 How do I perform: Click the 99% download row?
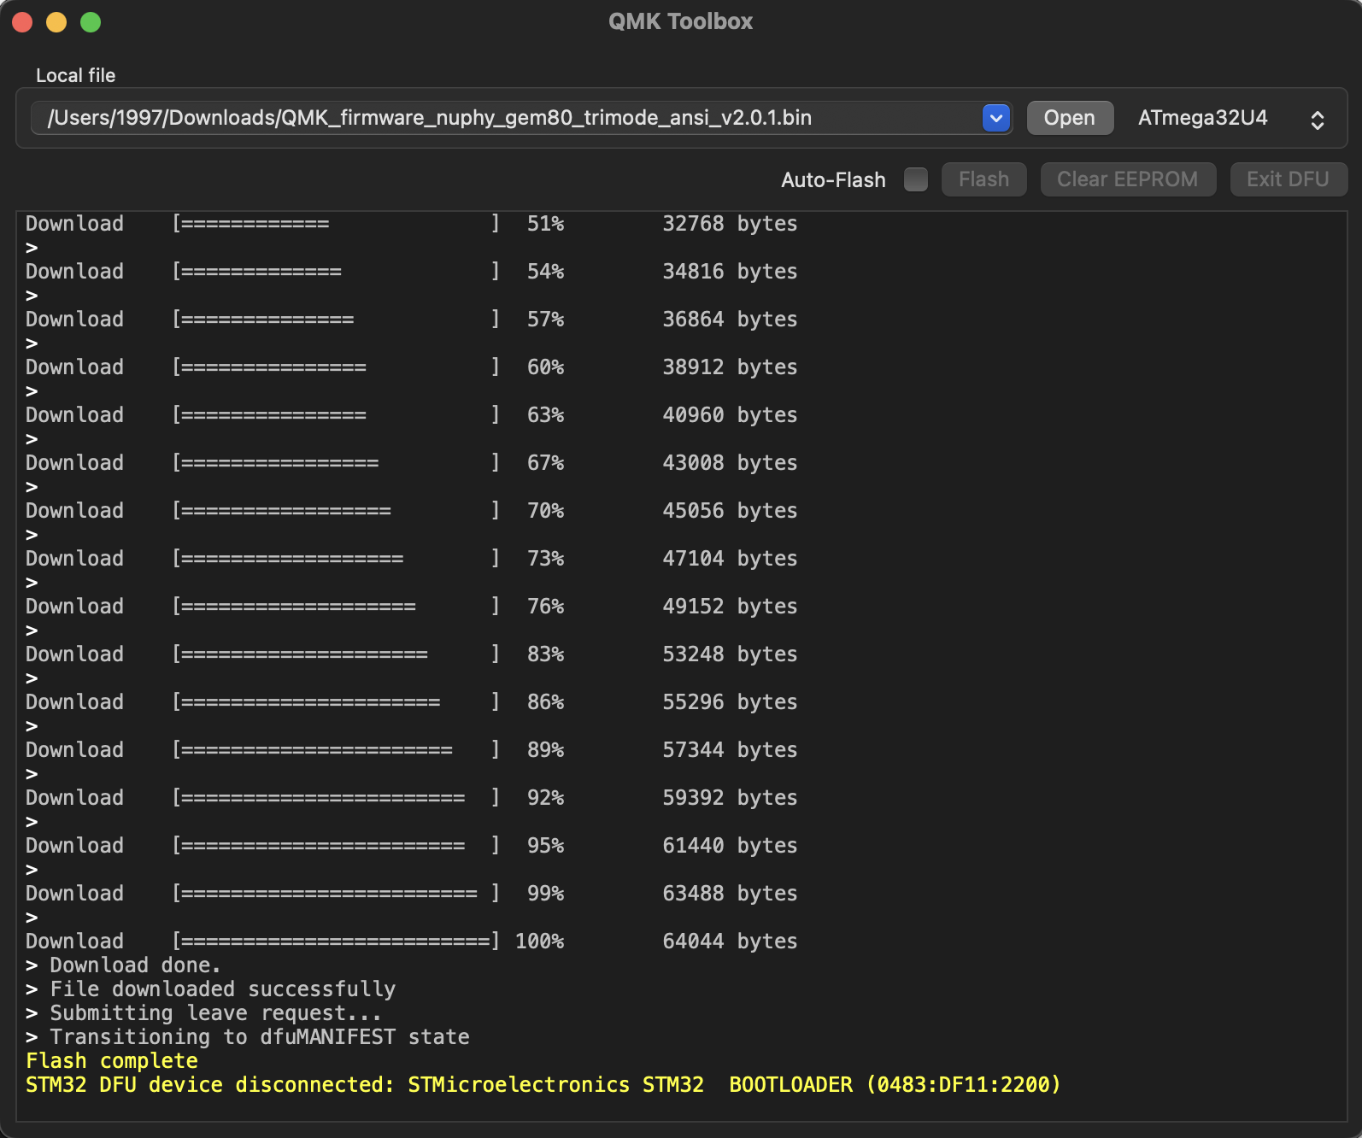(x=412, y=894)
